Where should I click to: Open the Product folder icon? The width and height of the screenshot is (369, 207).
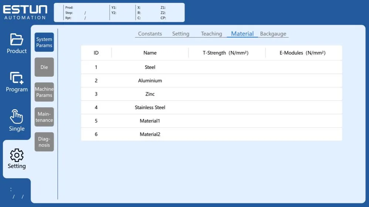point(17,39)
